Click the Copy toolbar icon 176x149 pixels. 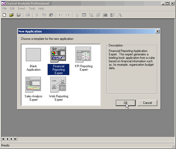[x=44, y=15]
